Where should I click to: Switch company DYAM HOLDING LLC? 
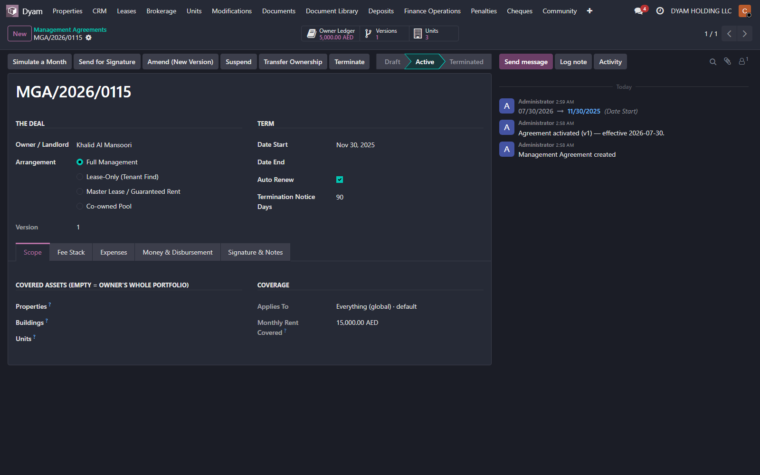701,11
